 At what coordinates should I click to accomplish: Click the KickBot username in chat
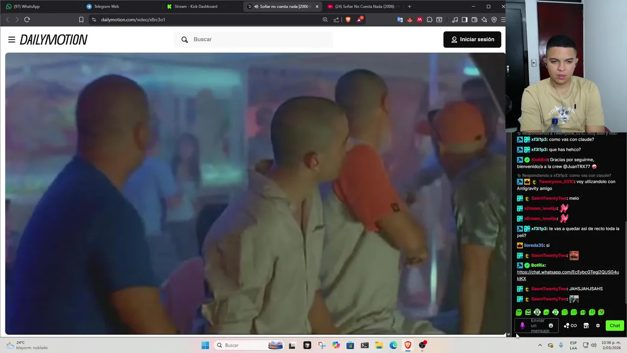coord(539,159)
